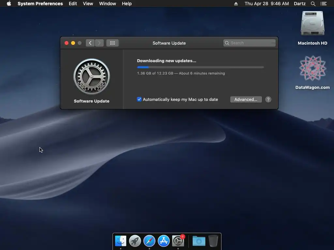Viewport: 334px width, 250px height.
Task: Click the help question mark button
Action: pyautogui.click(x=268, y=99)
